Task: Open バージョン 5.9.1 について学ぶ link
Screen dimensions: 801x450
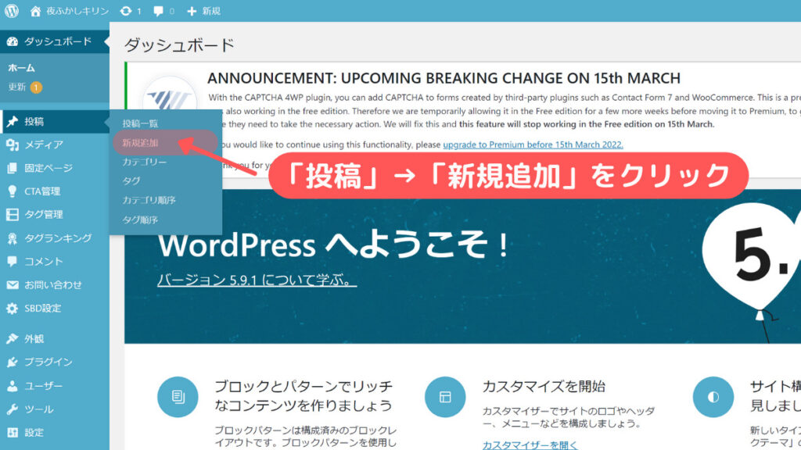Action: (257, 280)
